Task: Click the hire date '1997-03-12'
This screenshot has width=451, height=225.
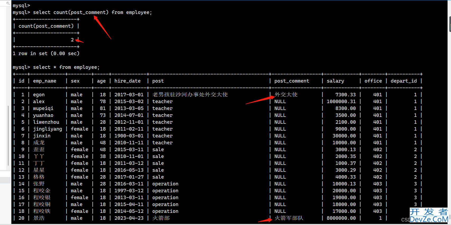Action: coord(129,191)
